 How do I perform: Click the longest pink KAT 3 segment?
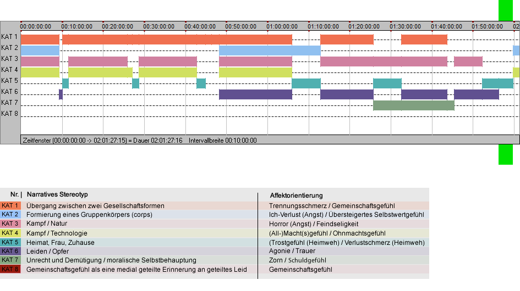(384, 61)
